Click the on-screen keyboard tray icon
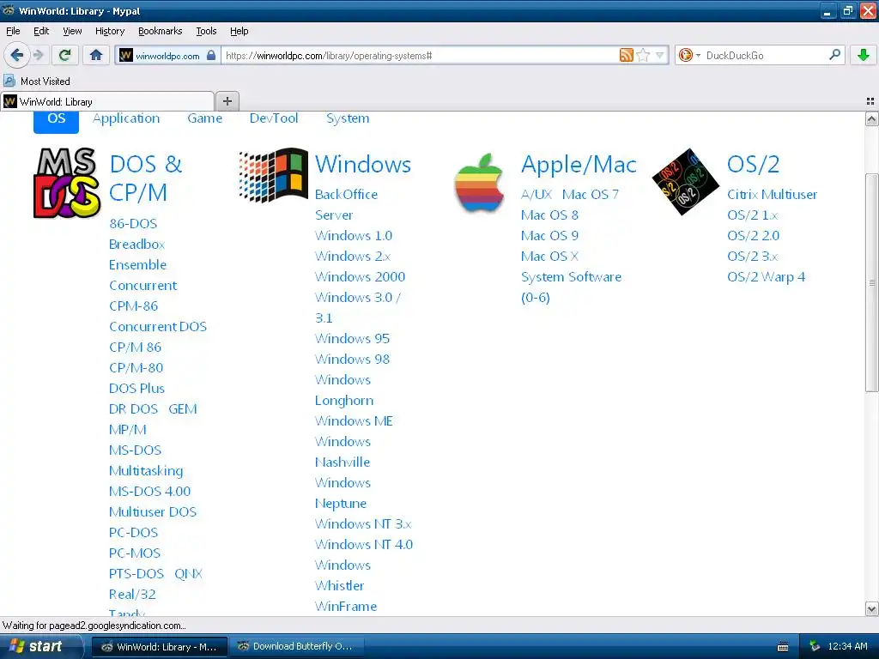This screenshot has height=659, width=879. (783, 647)
